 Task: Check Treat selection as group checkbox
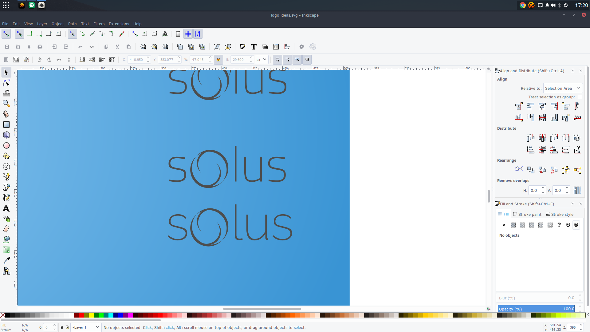coord(580,97)
